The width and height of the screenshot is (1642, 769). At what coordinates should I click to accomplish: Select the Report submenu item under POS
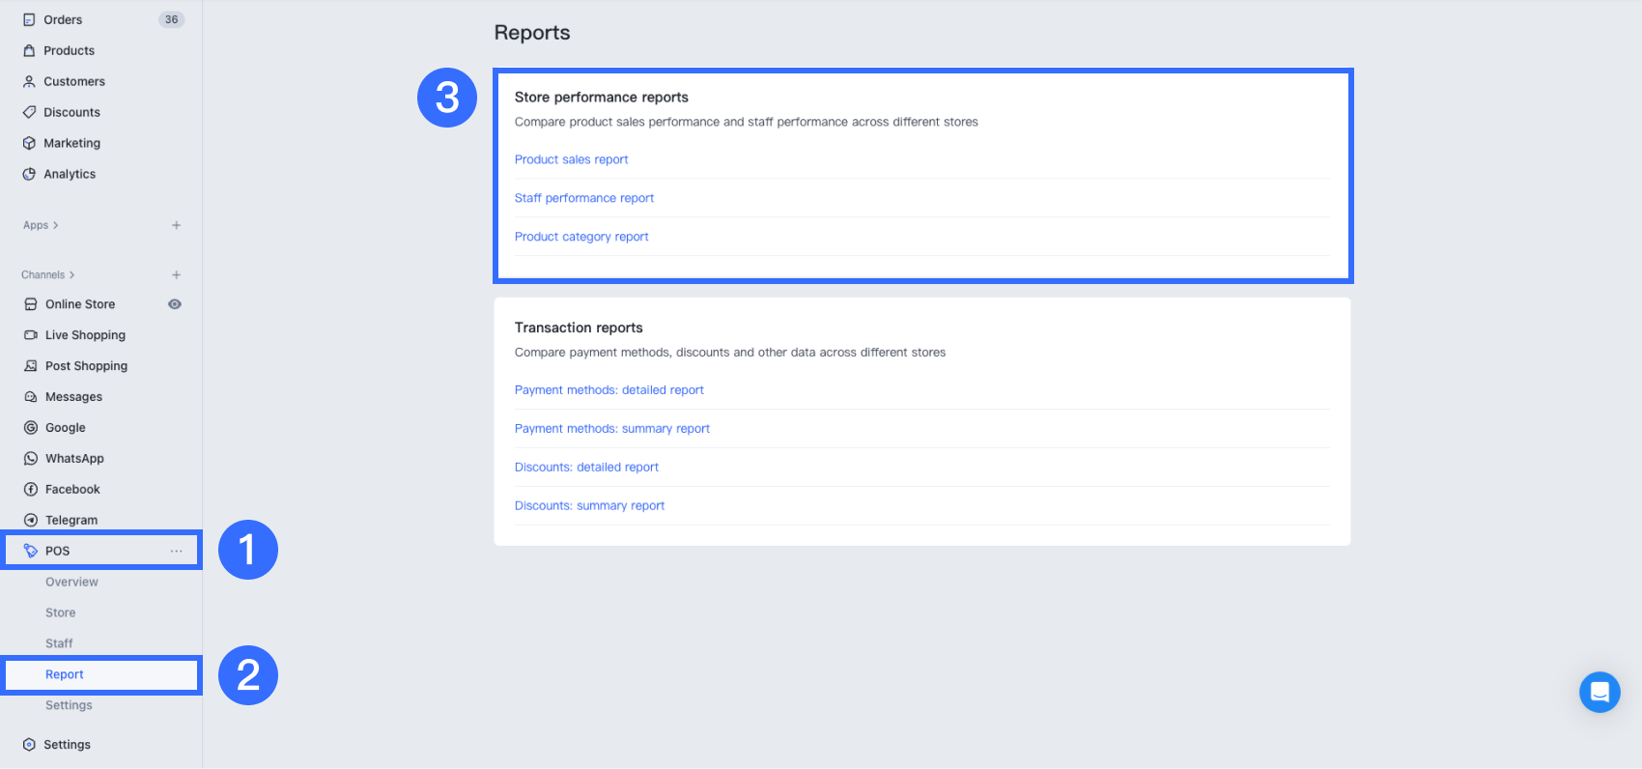(65, 674)
